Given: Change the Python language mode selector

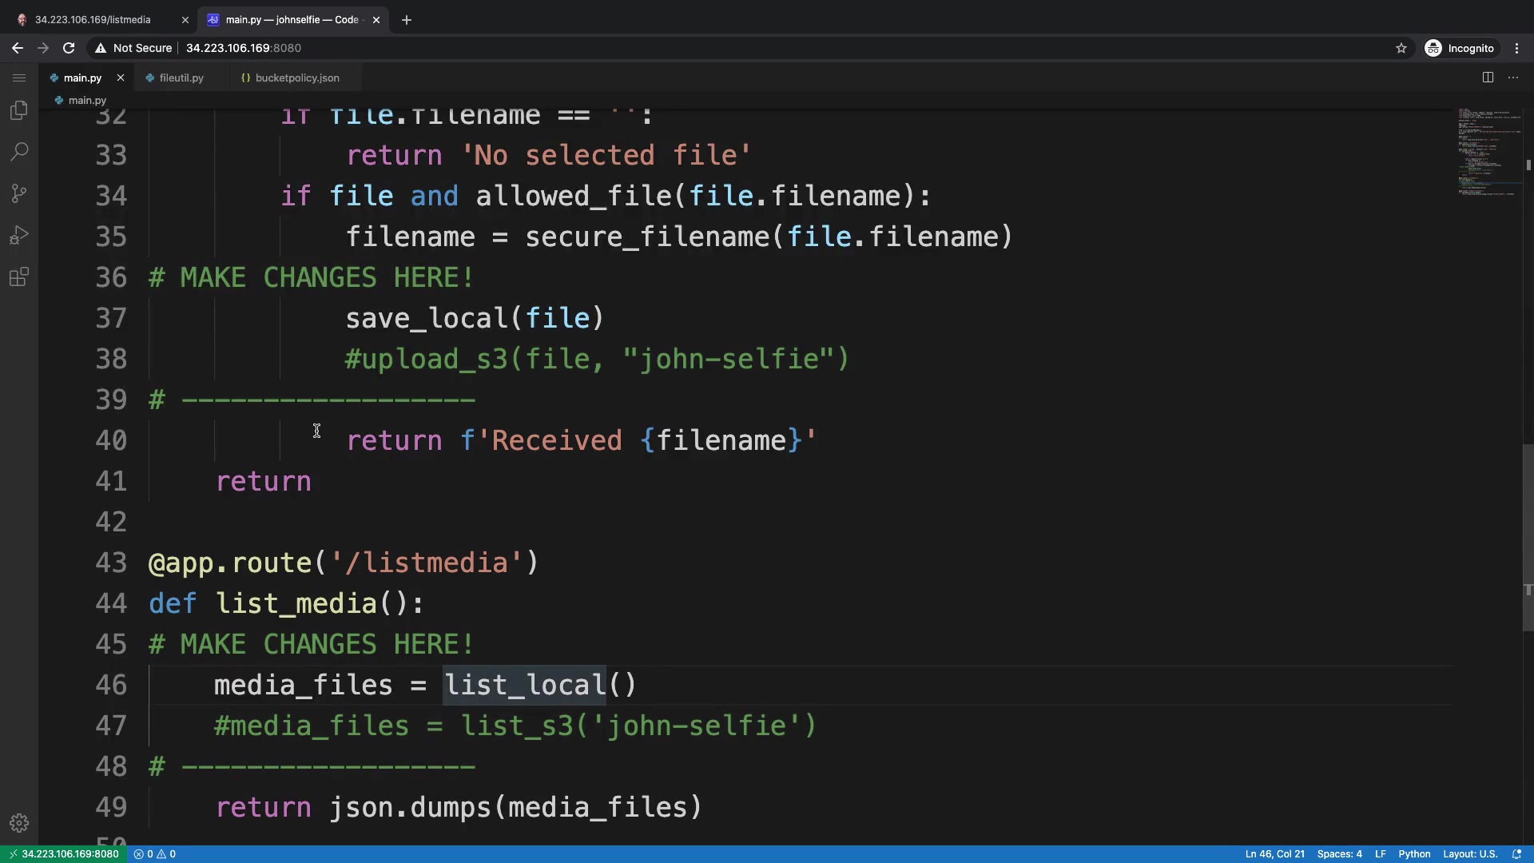Looking at the screenshot, I should click(1414, 854).
